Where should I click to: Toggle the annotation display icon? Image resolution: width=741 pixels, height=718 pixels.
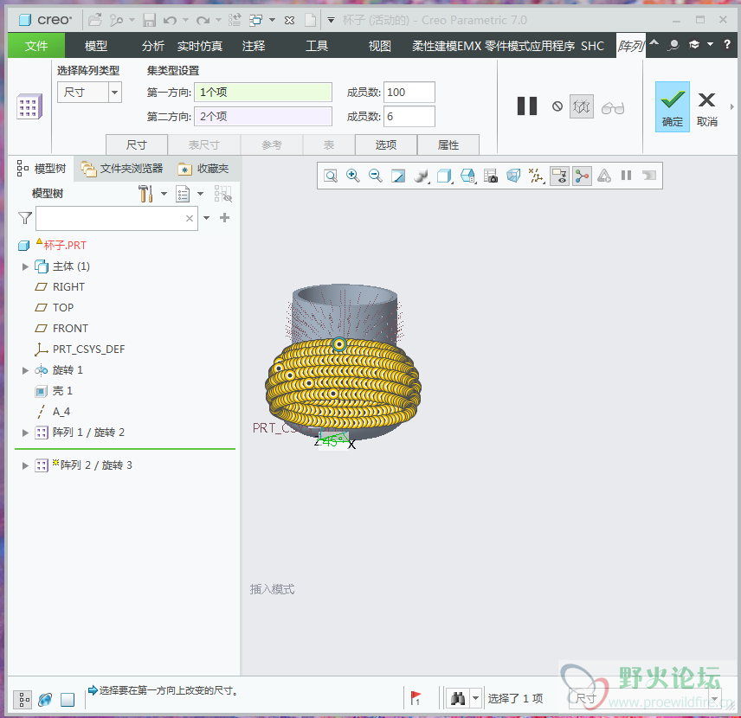(x=559, y=176)
